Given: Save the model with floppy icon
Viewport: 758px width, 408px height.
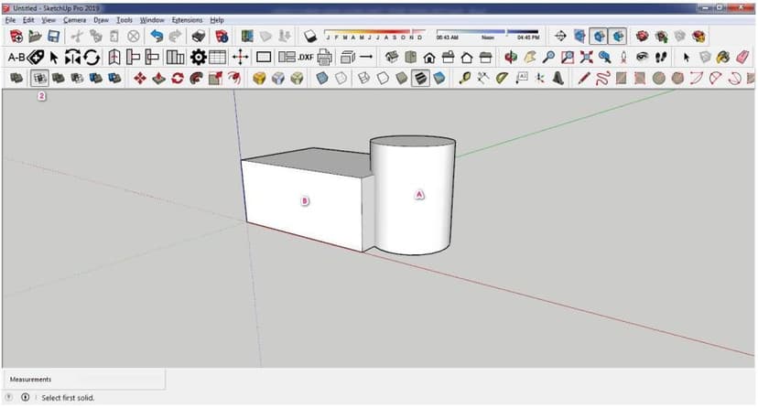Looking at the screenshot, I should click(x=54, y=37).
